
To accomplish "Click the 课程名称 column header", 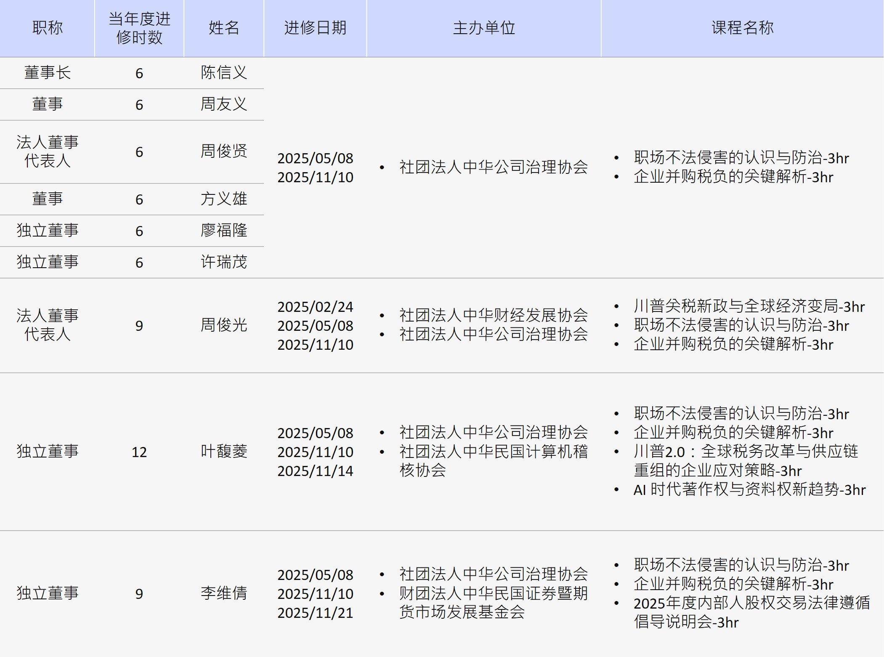I will (x=742, y=28).
